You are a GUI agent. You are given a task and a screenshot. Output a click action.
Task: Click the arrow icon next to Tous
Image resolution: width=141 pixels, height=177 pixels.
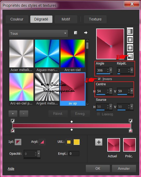click(x=86, y=33)
